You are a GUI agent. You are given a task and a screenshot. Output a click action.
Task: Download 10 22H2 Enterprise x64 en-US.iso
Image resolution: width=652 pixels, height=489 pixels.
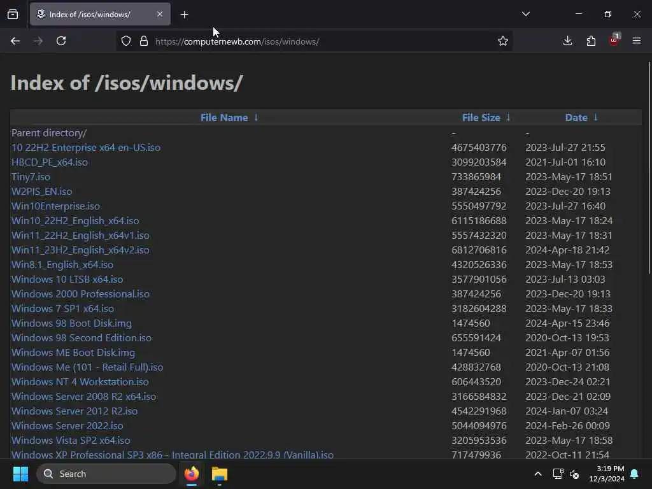[86, 148]
